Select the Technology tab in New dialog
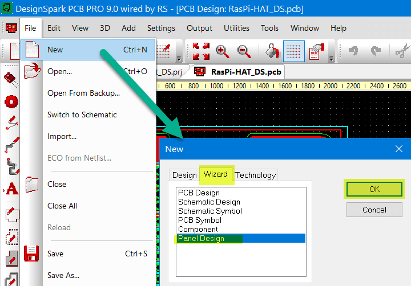 pyautogui.click(x=255, y=175)
